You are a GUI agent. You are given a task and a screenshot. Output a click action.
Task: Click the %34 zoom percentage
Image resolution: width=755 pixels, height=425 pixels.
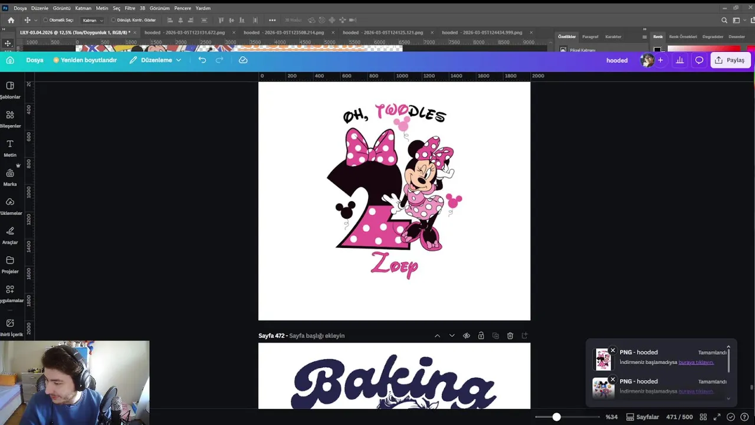click(x=612, y=417)
